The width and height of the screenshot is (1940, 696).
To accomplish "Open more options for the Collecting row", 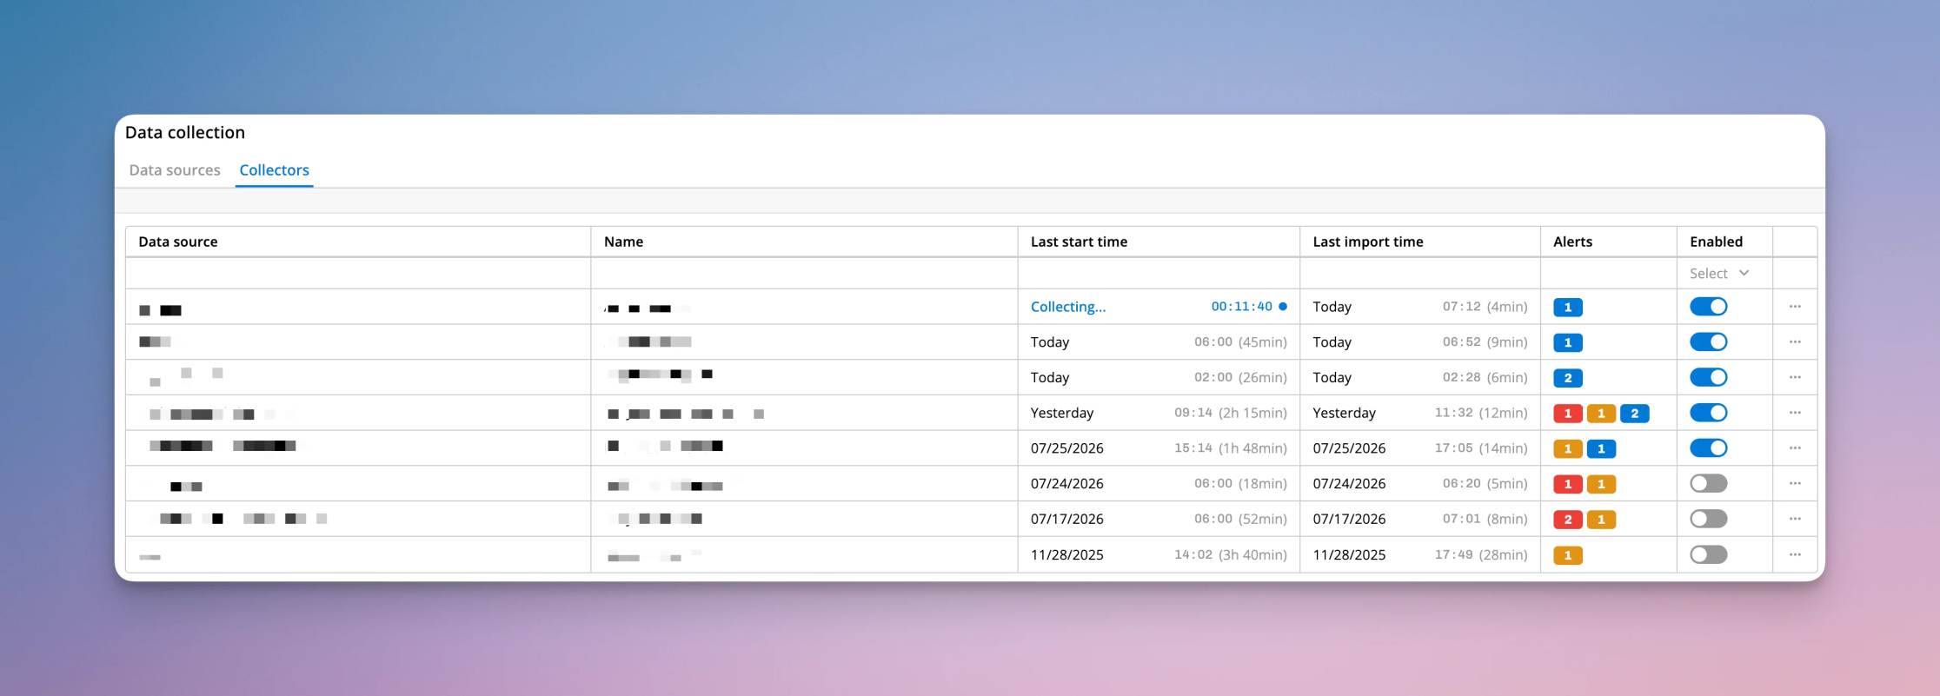I will [x=1795, y=307].
